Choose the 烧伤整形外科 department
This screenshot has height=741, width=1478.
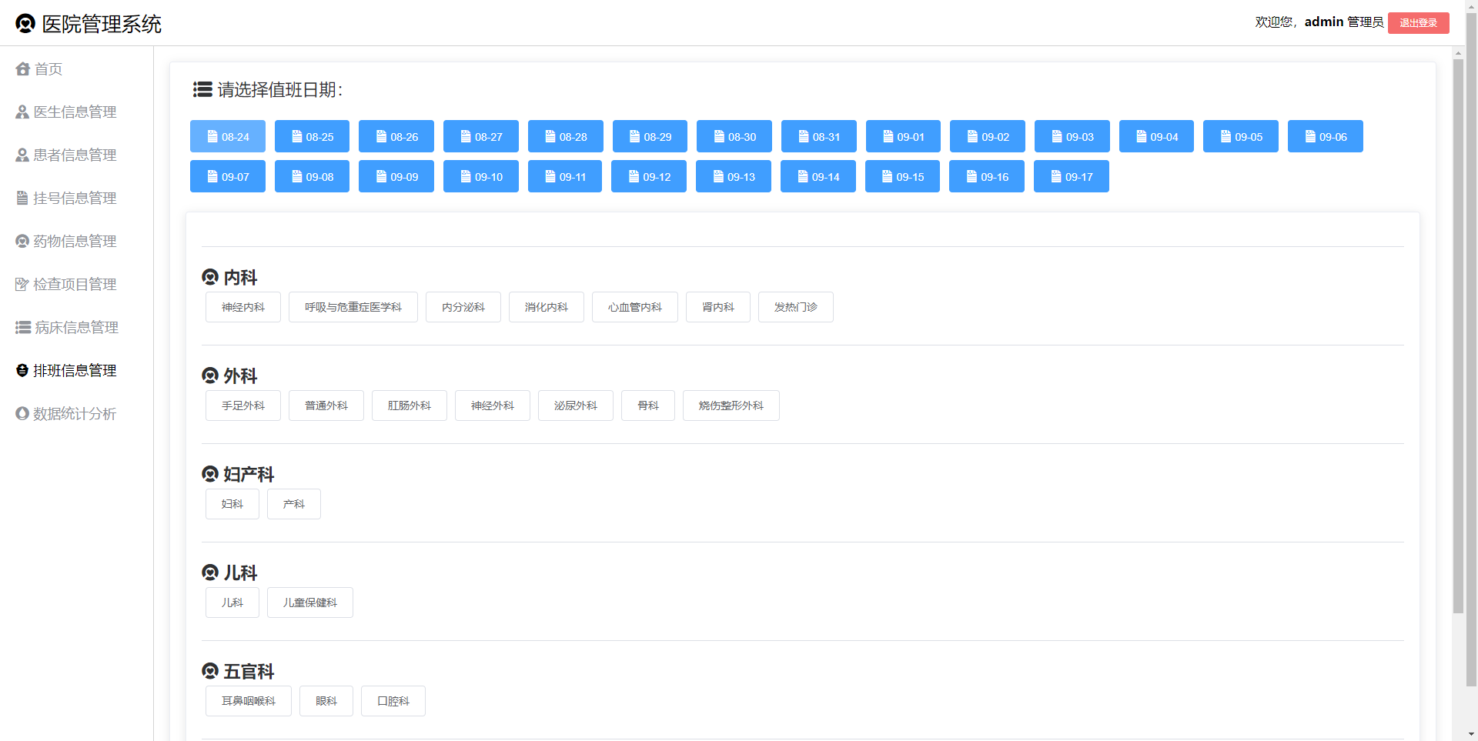[x=731, y=406]
